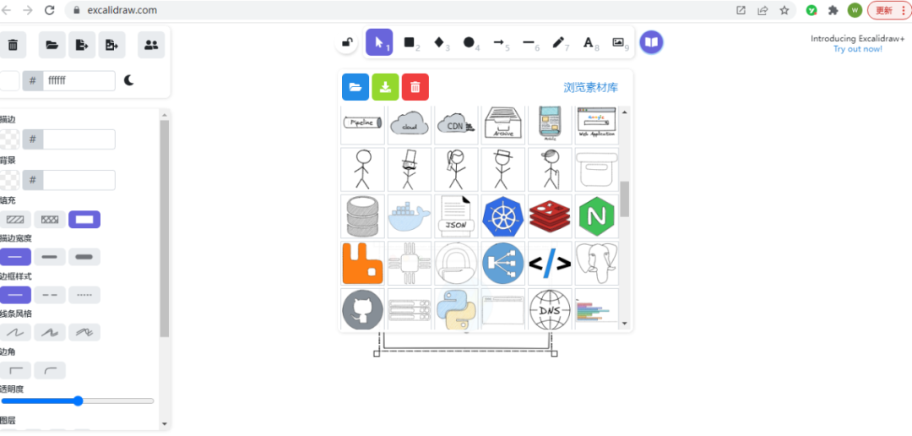
Task: Pick the PostgreSQL elephant library item
Action: point(596,263)
